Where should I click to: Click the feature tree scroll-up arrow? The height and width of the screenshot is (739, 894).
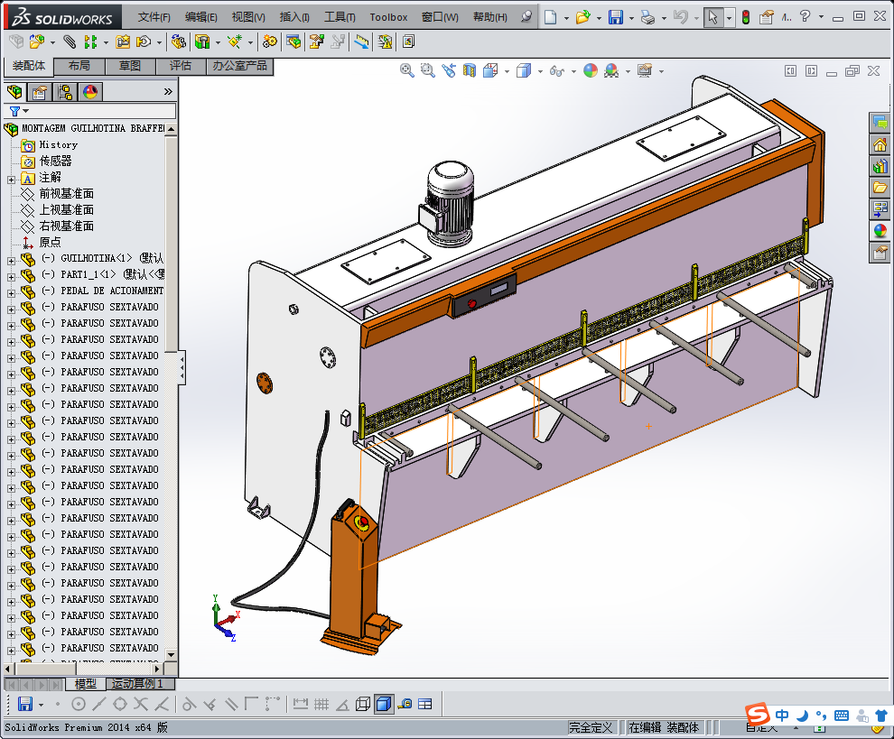tap(172, 129)
